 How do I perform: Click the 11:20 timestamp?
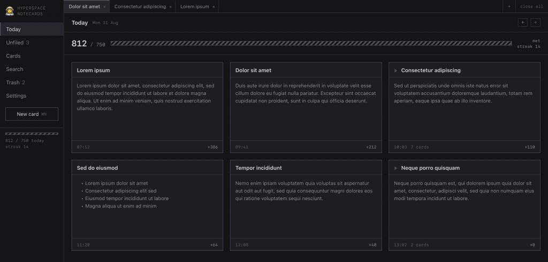pos(83,245)
